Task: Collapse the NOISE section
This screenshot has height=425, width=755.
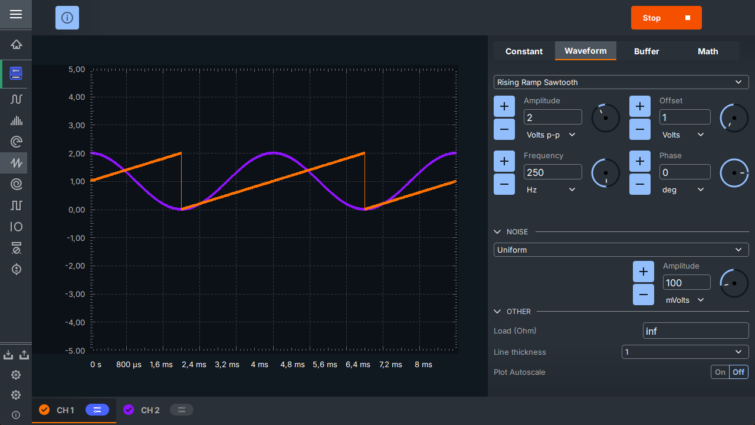Action: tap(498, 232)
